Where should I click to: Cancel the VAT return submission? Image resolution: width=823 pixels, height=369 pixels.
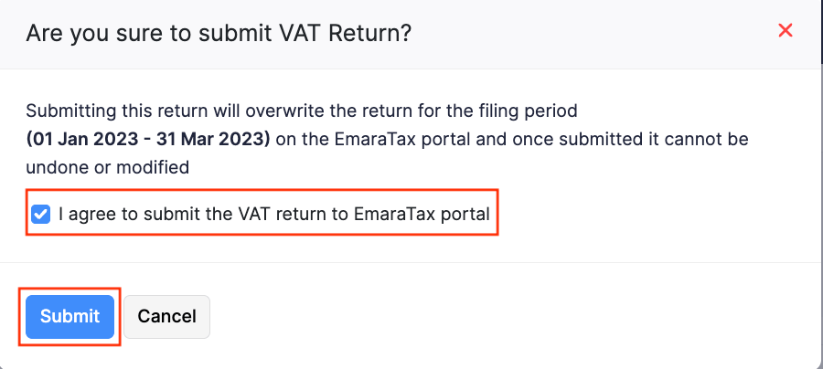pyautogui.click(x=166, y=317)
